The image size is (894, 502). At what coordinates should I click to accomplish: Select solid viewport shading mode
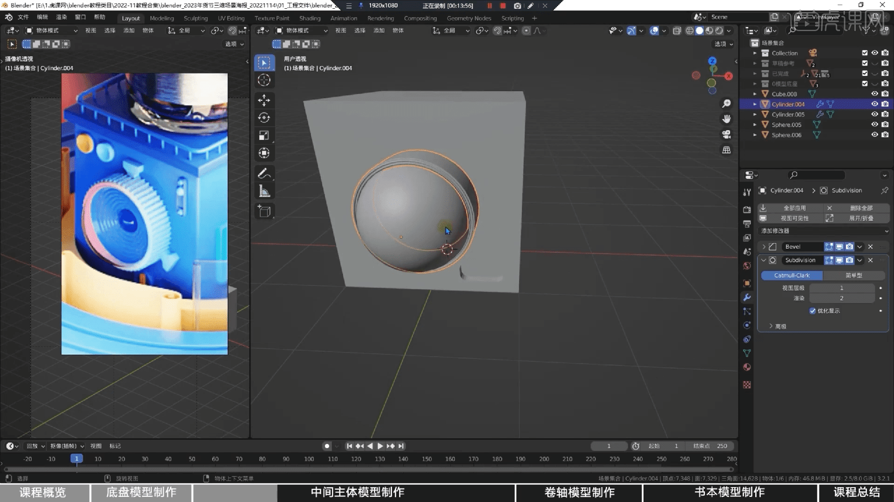(x=699, y=31)
